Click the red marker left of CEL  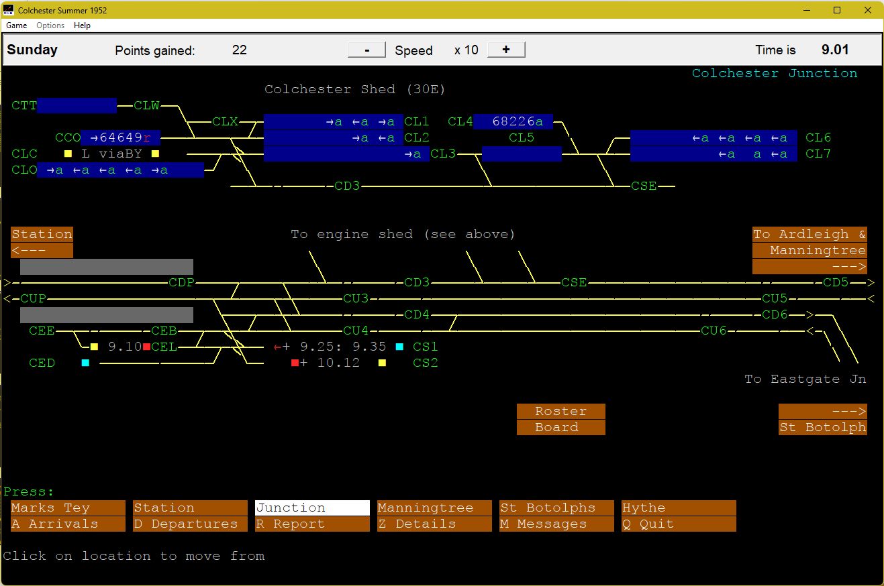point(146,347)
